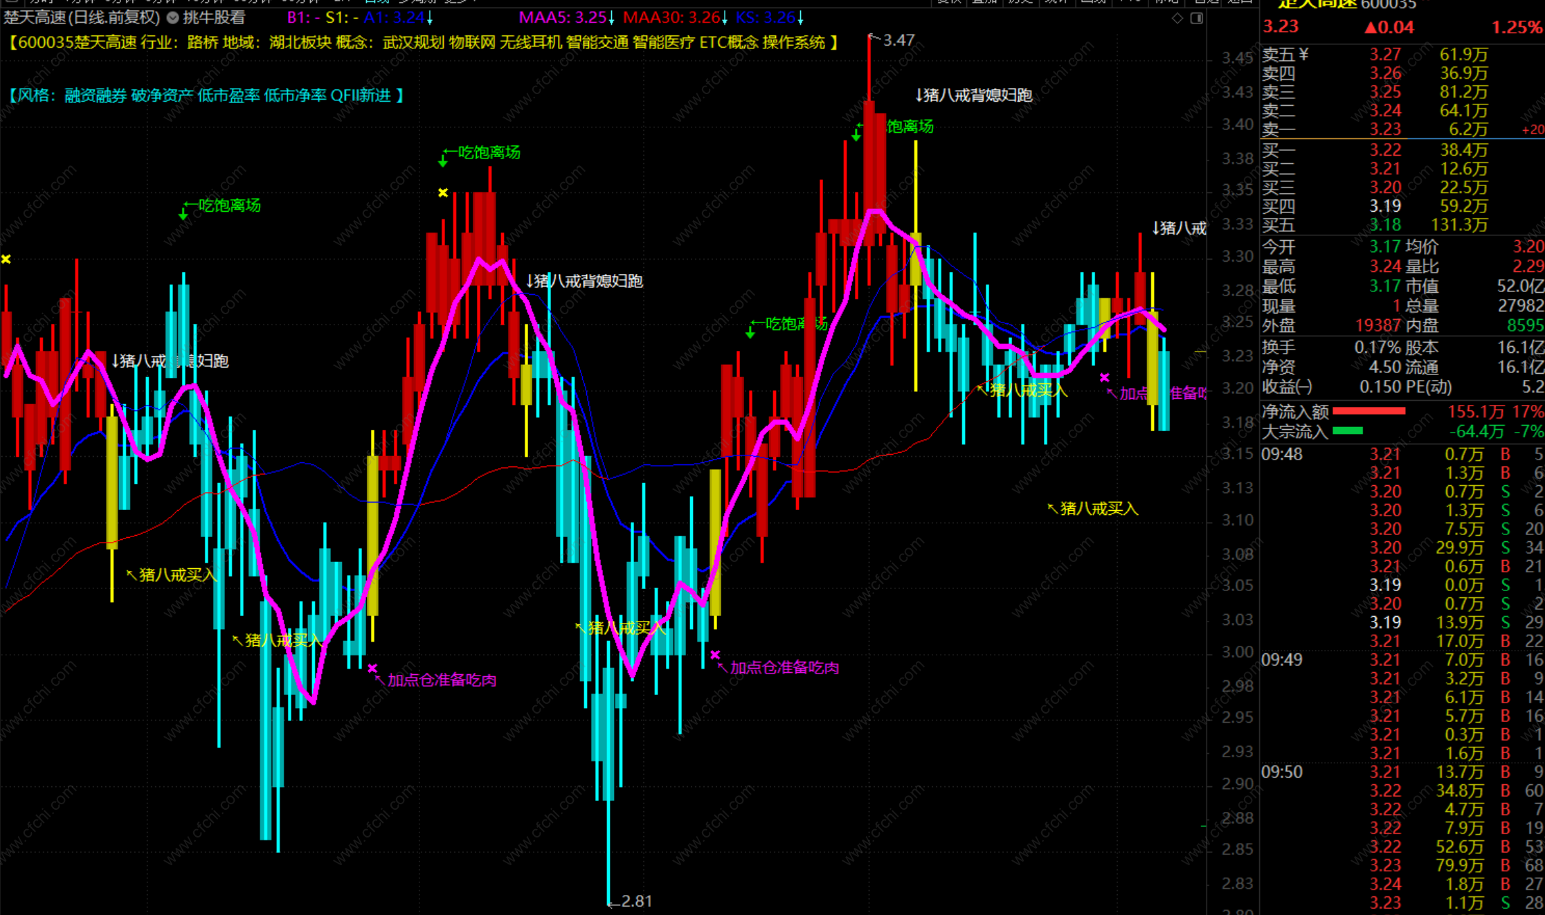Click the 融资融券 style tag
Viewport: 1545px width, 915px height.
(96, 96)
